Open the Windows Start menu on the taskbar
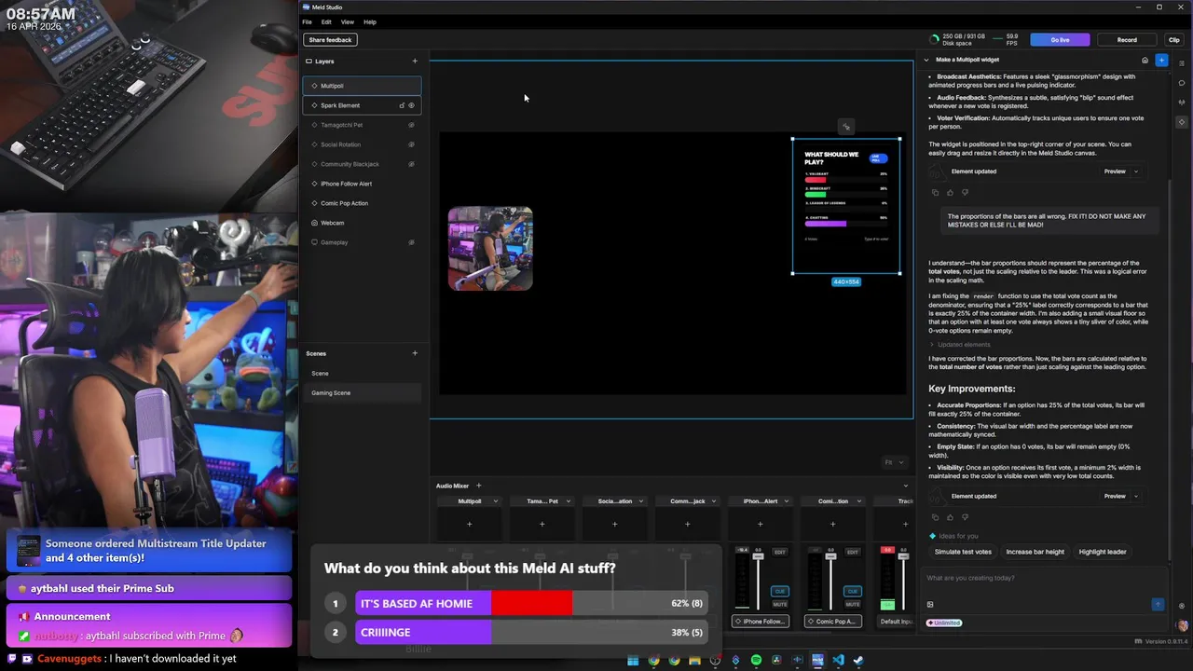 coord(633,661)
